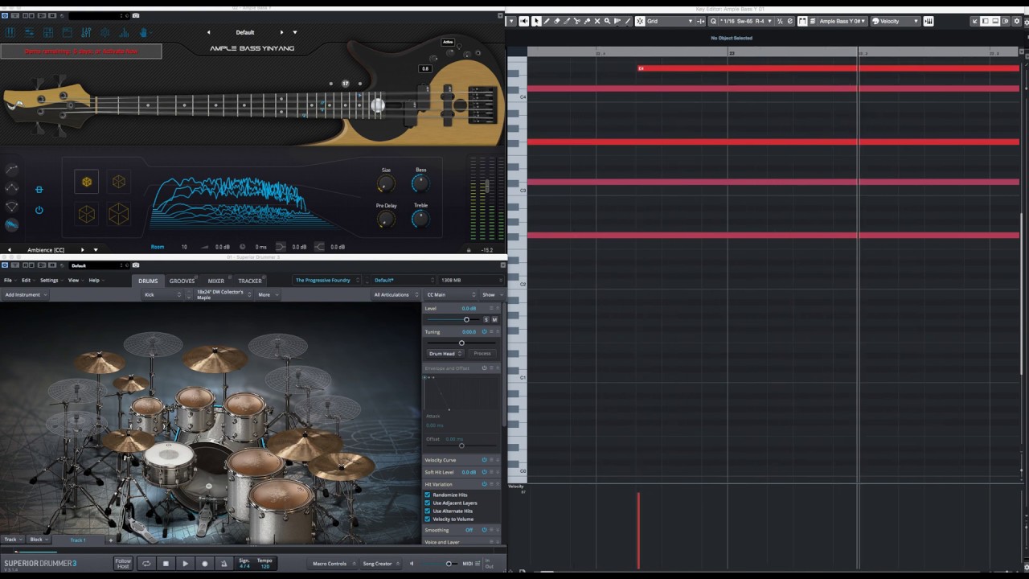The width and height of the screenshot is (1029, 579).
Task: Click the velocity bar in the controller lane
Action: (639, 531)
